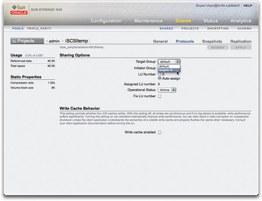Open the Maintenance main menu
The image size is (262, 201).
[x=148, y=21]
